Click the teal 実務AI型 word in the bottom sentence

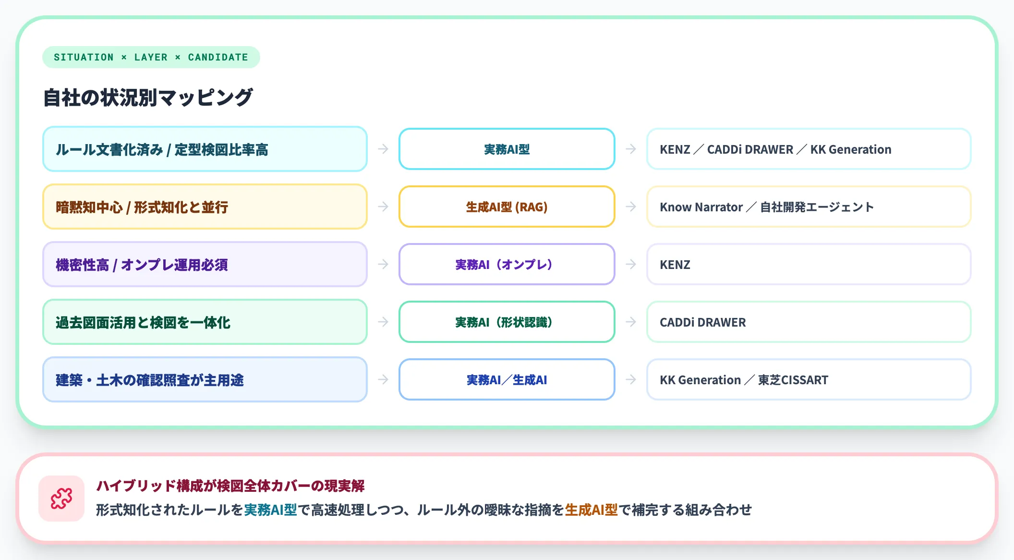click(270, 510)
